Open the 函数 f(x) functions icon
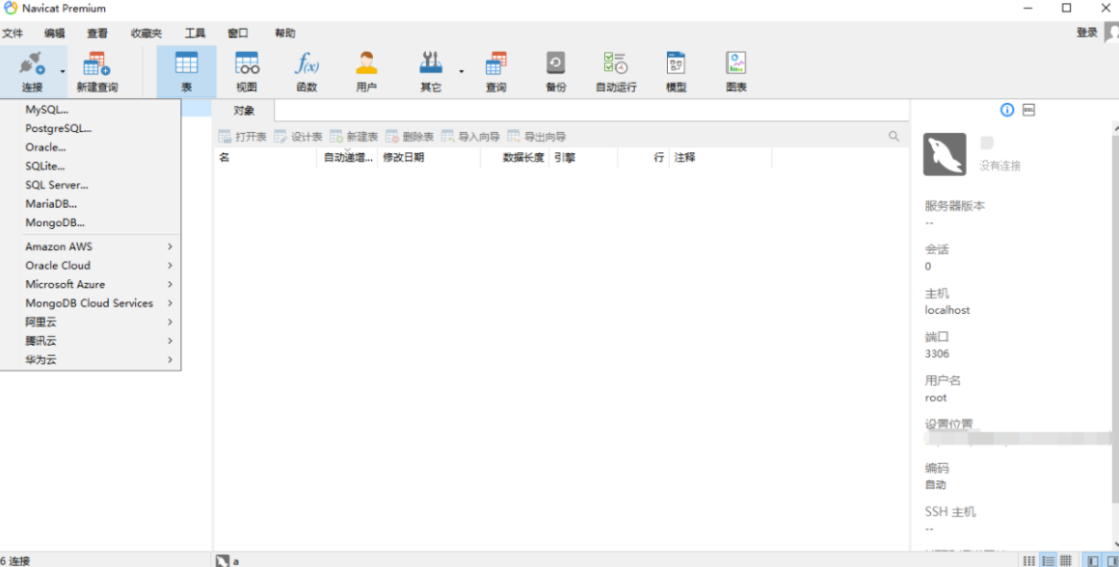Image resolution: width=1119 pixels, height=567 pixels. (x=306, y=64)
